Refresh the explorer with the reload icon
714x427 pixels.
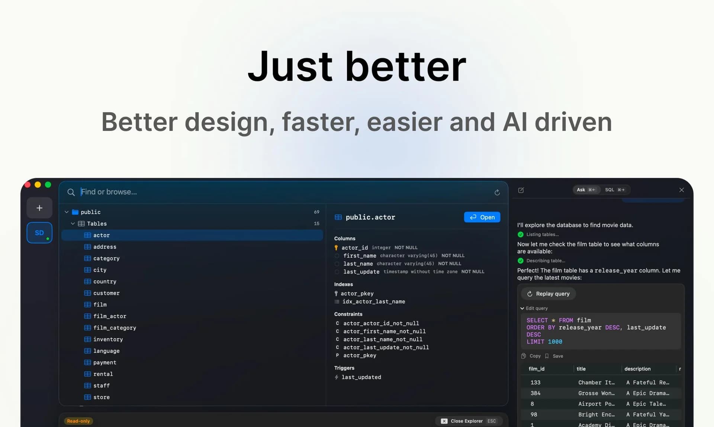(497, 192)
